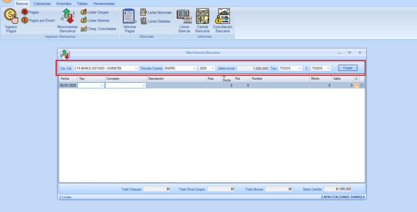Open the Cheq. Conciliados list

click(99, 29)
